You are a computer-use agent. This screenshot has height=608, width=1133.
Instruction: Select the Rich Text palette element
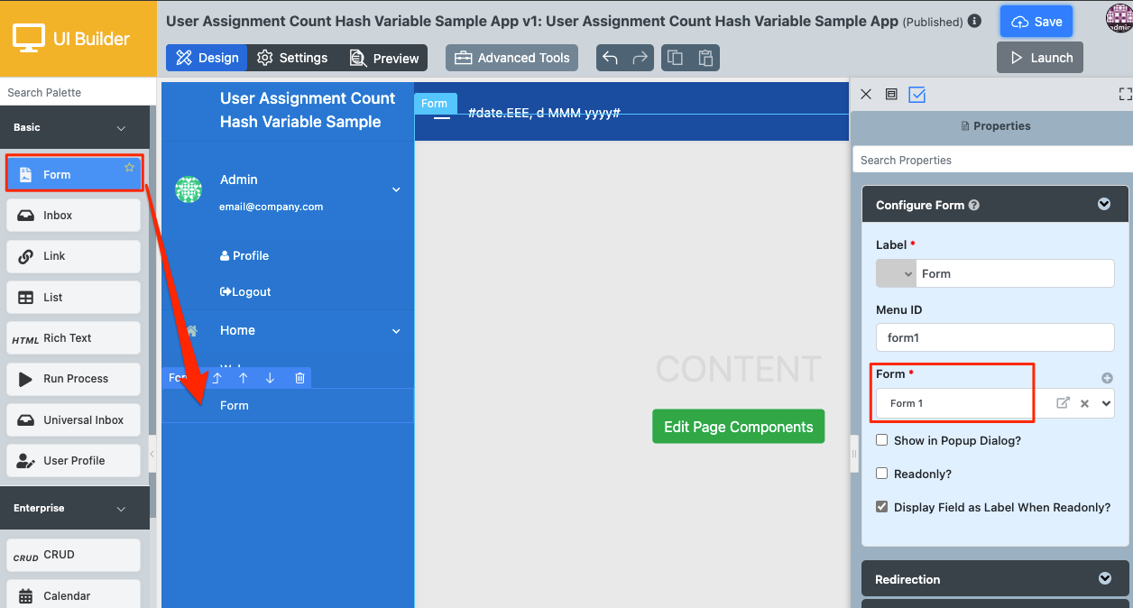tap(73, 338)
